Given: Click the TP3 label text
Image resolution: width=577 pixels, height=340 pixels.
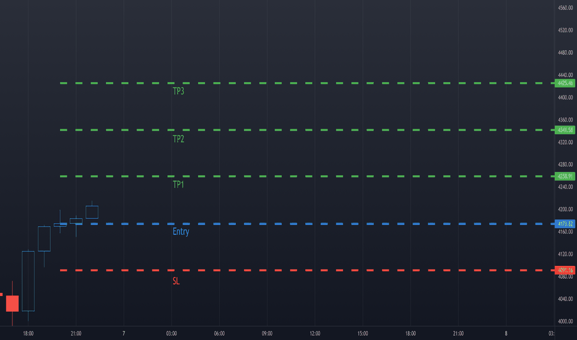Looking at the screenshot, I should click(x=178, y=91).
